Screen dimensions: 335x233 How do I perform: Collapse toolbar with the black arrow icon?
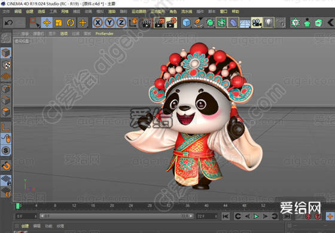[330, 23]
